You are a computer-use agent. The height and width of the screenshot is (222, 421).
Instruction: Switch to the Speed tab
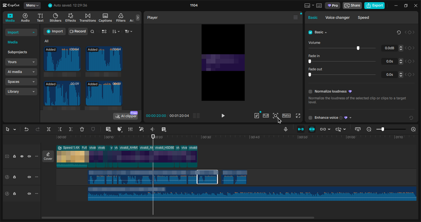363,17
